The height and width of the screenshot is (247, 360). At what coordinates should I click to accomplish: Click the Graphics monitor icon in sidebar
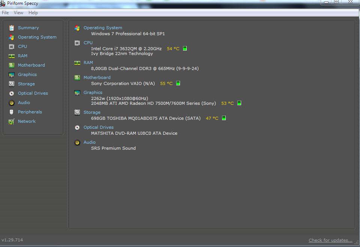[x=12, y=75]
